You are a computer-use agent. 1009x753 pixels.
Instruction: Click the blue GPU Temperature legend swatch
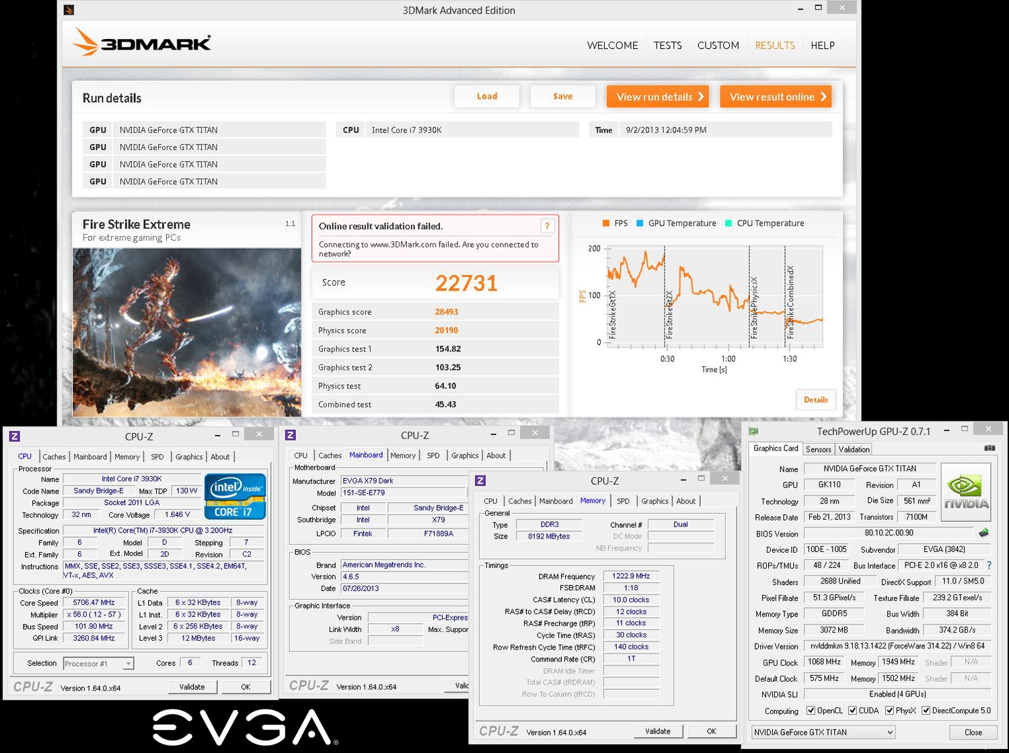(x=640, y=223)
